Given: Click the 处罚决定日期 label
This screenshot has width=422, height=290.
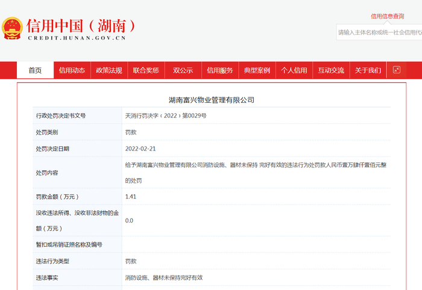Looking at the screenshot, I should coord(52,149).
